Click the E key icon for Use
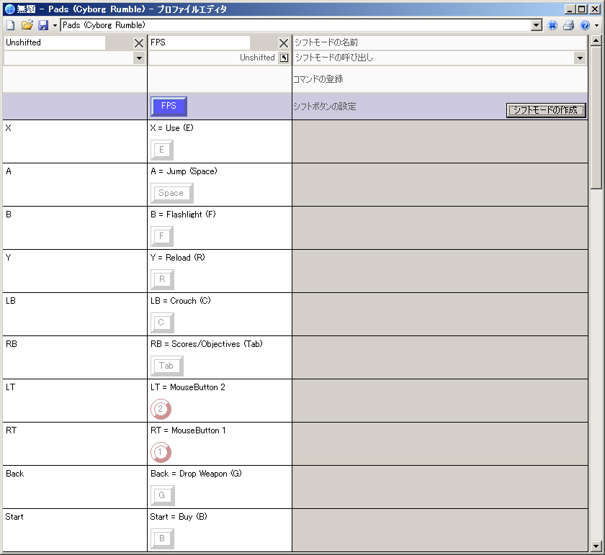The width and height of the screenshot is (605, 555). point(161,150)
